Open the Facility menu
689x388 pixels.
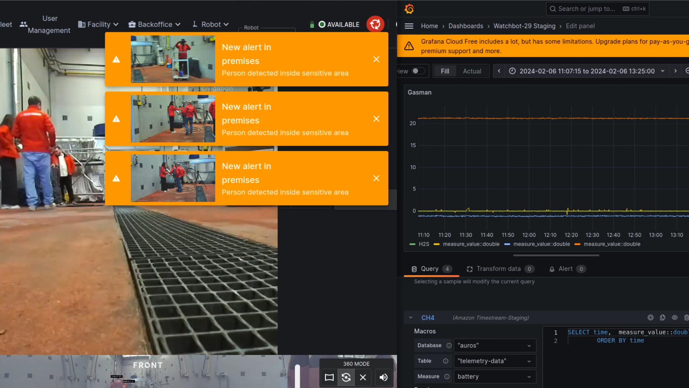(x=98, y=24)
